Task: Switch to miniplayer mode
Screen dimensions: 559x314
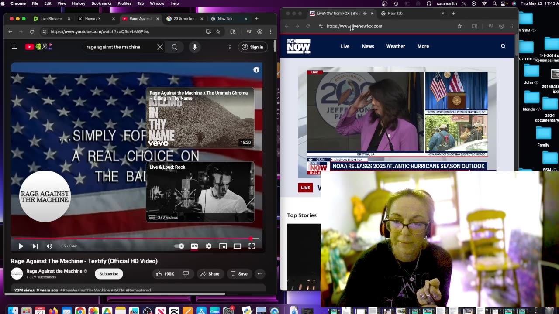Action: point(223,246)
